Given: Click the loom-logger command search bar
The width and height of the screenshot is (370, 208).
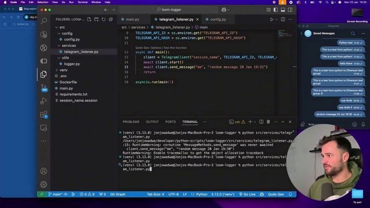Looking at the screenshot, I should 169,10.
